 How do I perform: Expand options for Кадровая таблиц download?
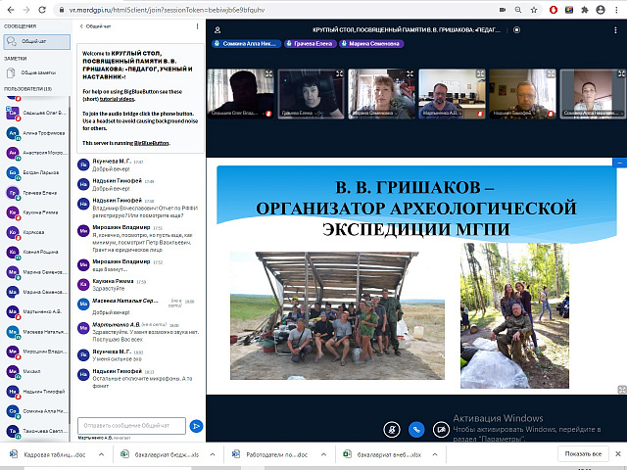[x=102, y=454]
